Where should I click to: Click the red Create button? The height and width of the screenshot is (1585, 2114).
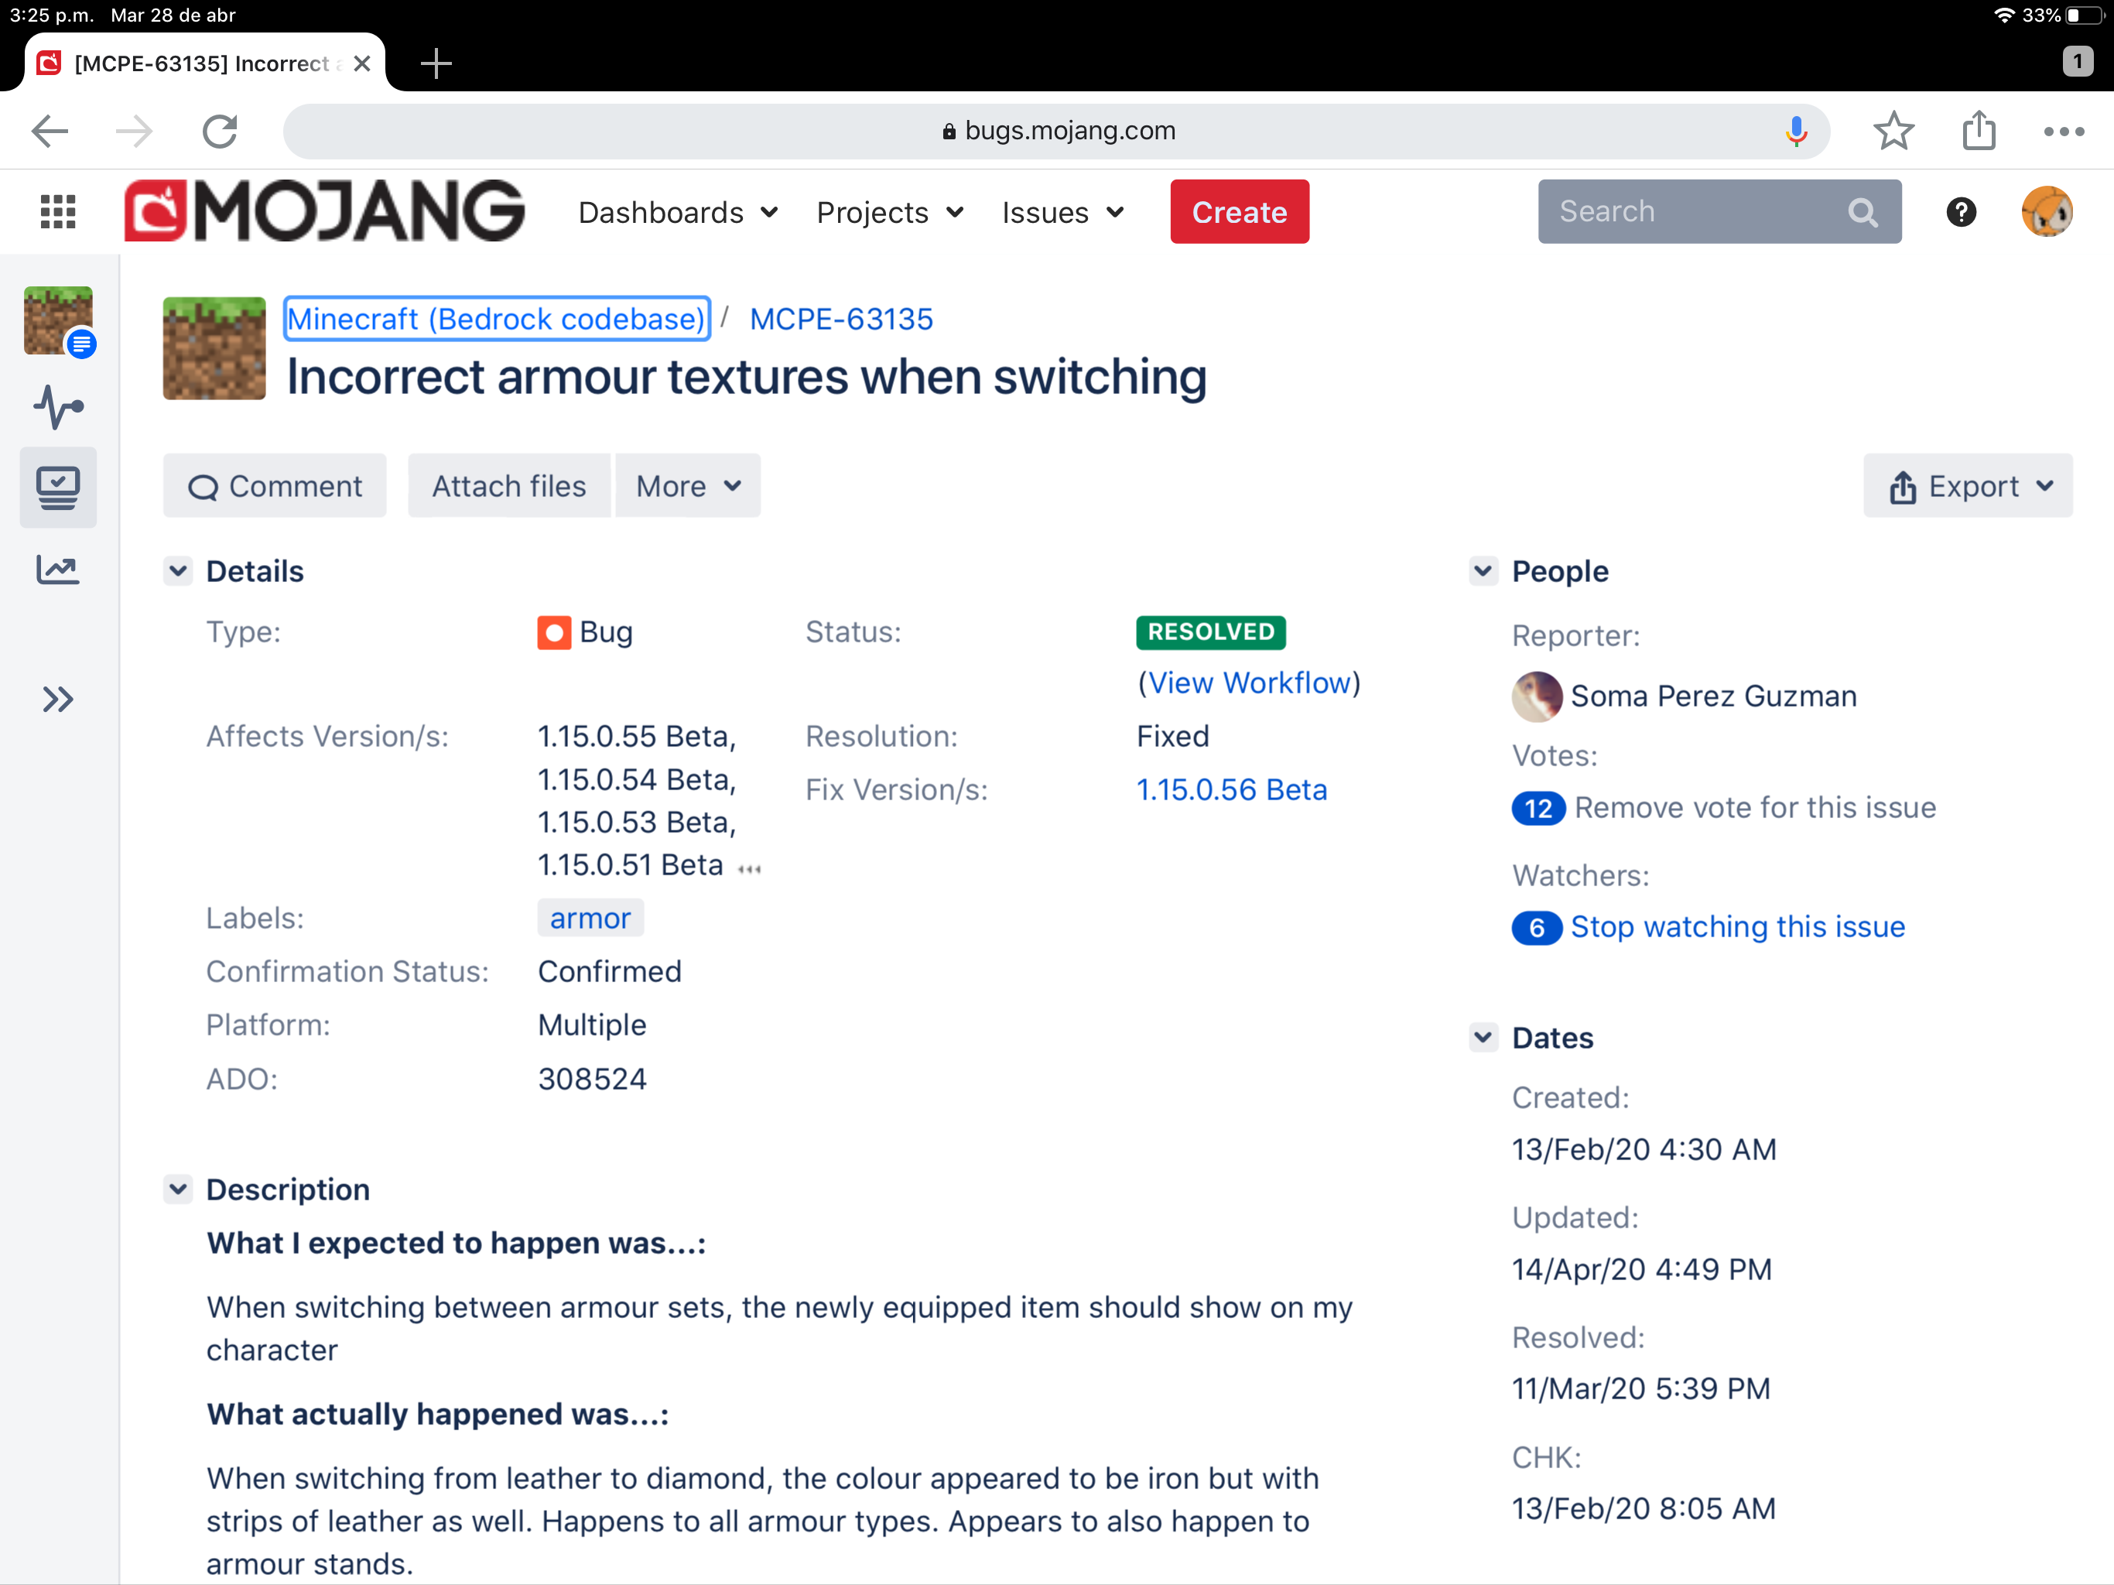[1239, 212]
